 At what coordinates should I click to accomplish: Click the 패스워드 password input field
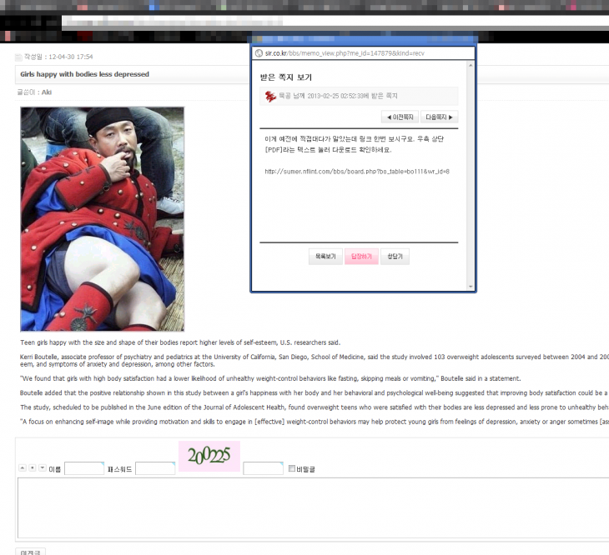pos(155,468)
